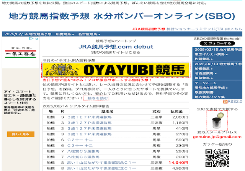Viewport: 245px width, 171px height.
Task: Open JRA競馬予想.com debut link
Action: click(x=116, y=47)
